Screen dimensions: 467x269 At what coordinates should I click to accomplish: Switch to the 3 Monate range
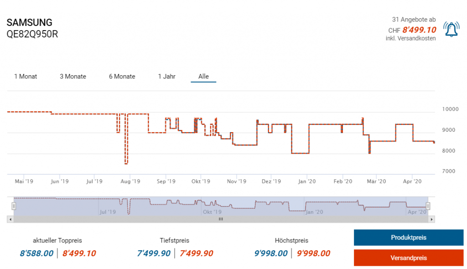tap(73, 77)
